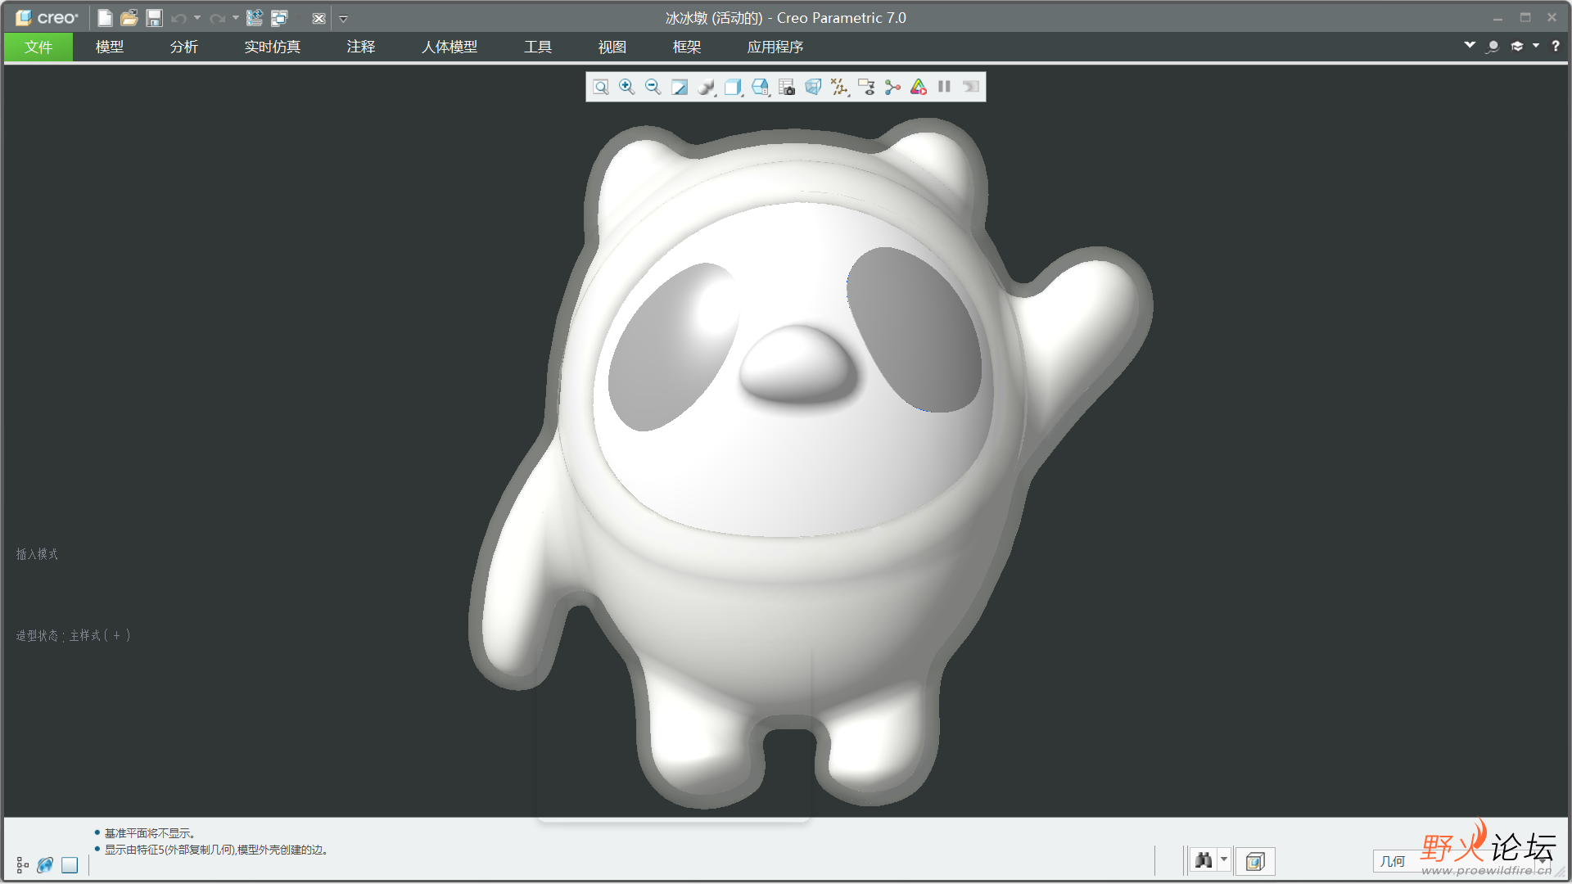This screenshot has height=884, width=1572.
Task: Select the Zoom In tool
Action: [627, 87]
